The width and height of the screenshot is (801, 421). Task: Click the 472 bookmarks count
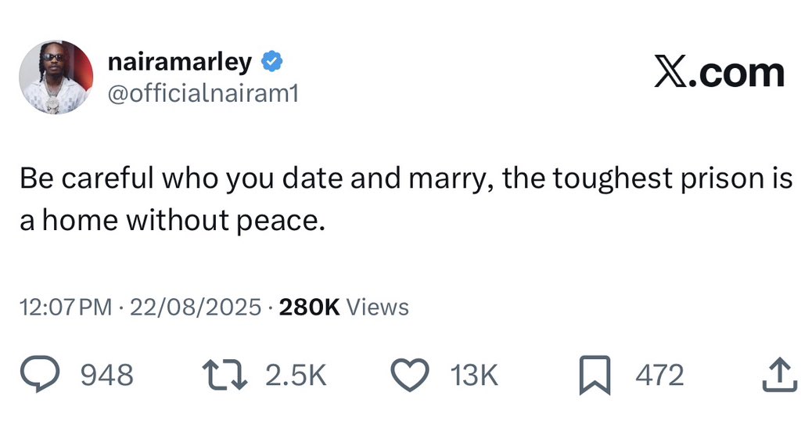tap(659, 376)
